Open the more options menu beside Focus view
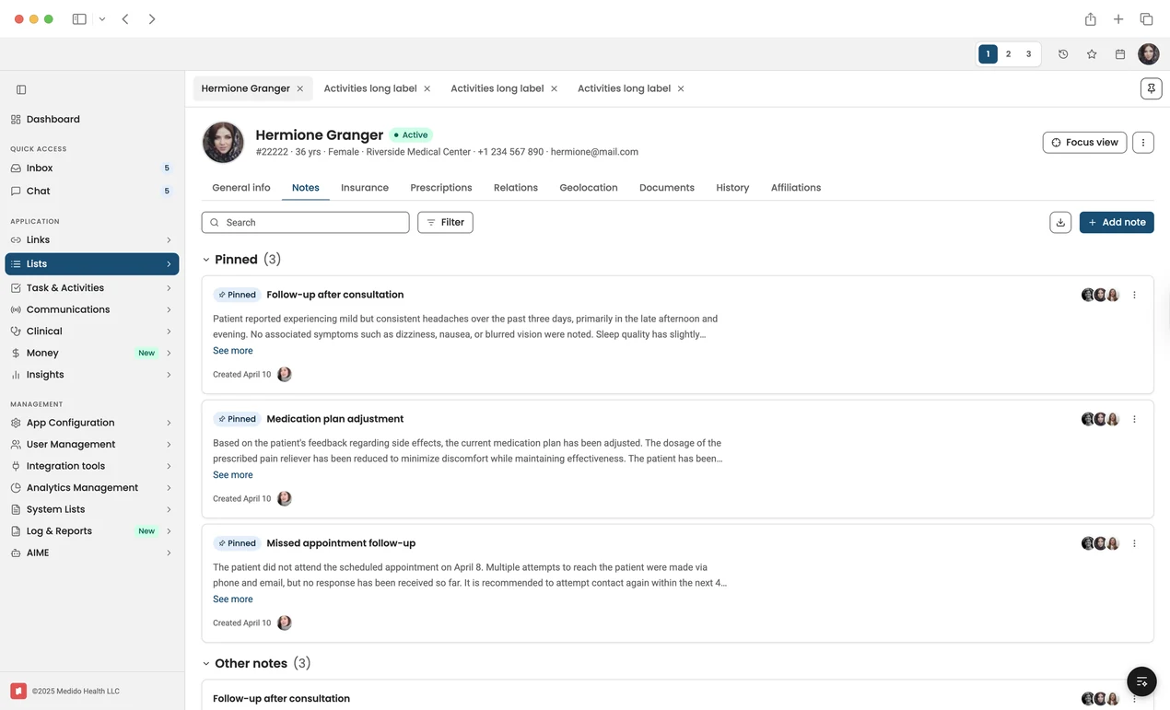This screenshot has width=1170, height=710. click(x=1143, y=143)
